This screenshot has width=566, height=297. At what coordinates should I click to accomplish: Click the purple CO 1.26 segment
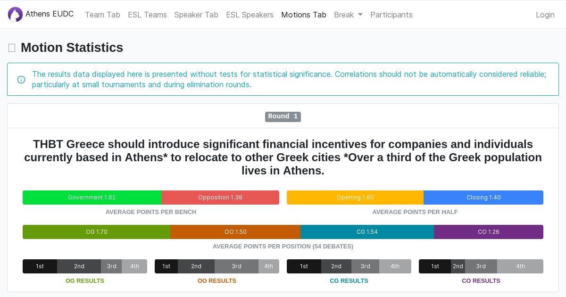[489, 232]
